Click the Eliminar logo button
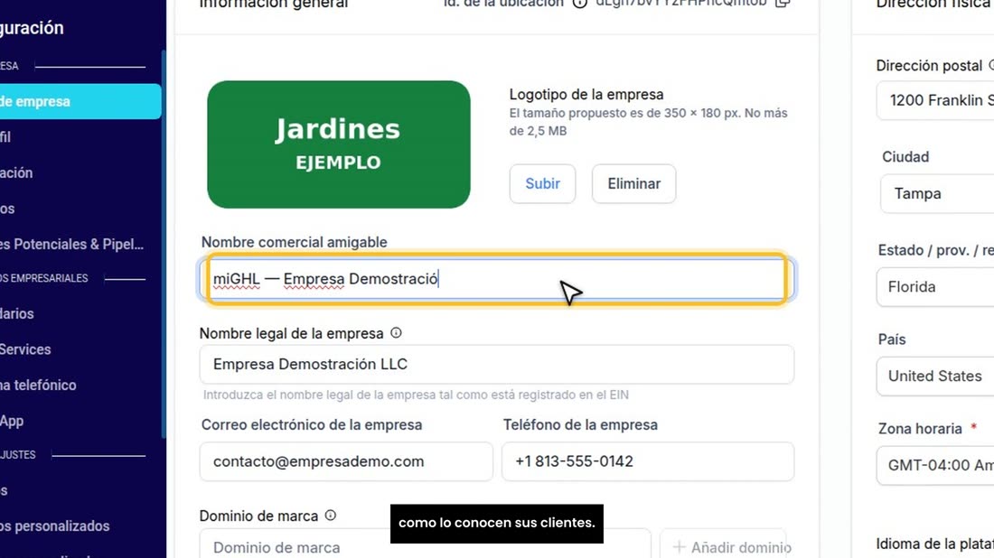 click(634, 183)
